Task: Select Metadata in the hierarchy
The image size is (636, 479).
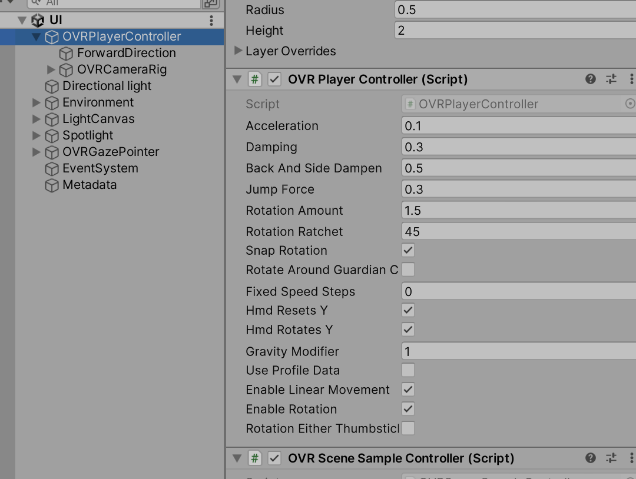Action: pos(90,185)
